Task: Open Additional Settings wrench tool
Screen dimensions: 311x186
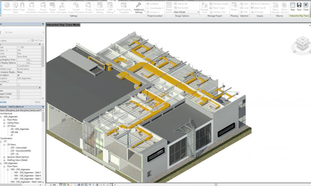Action: click(x=139, y=7)
